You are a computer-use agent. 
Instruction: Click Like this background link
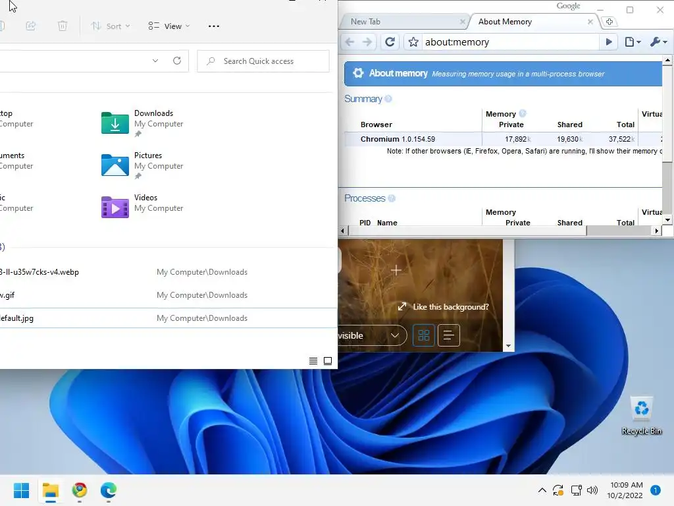tap(444, 307)
